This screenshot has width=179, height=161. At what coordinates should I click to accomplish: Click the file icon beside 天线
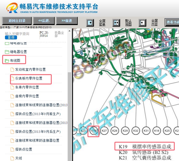click(x=12, y=158)
